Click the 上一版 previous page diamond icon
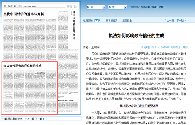Image resolution: width=195 pixels, height=125 pixels. click(26, 119)
